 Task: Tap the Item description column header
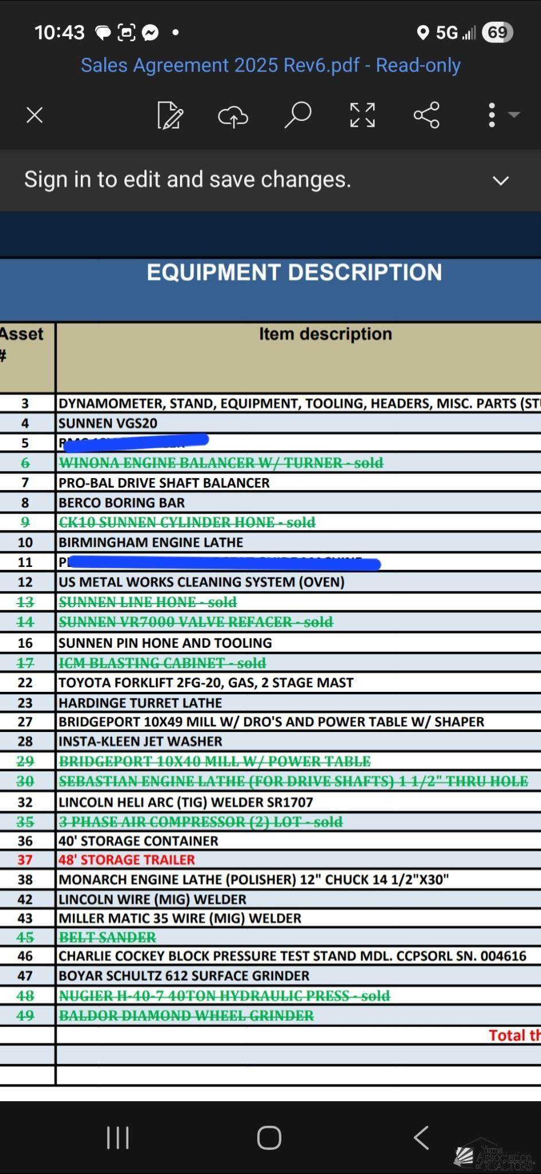(326, 334)
